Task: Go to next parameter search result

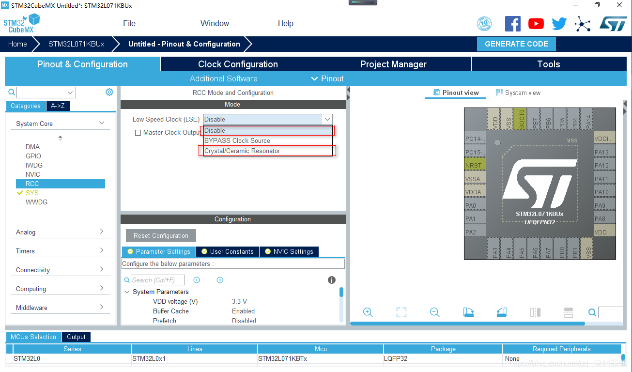Action: 220,280
